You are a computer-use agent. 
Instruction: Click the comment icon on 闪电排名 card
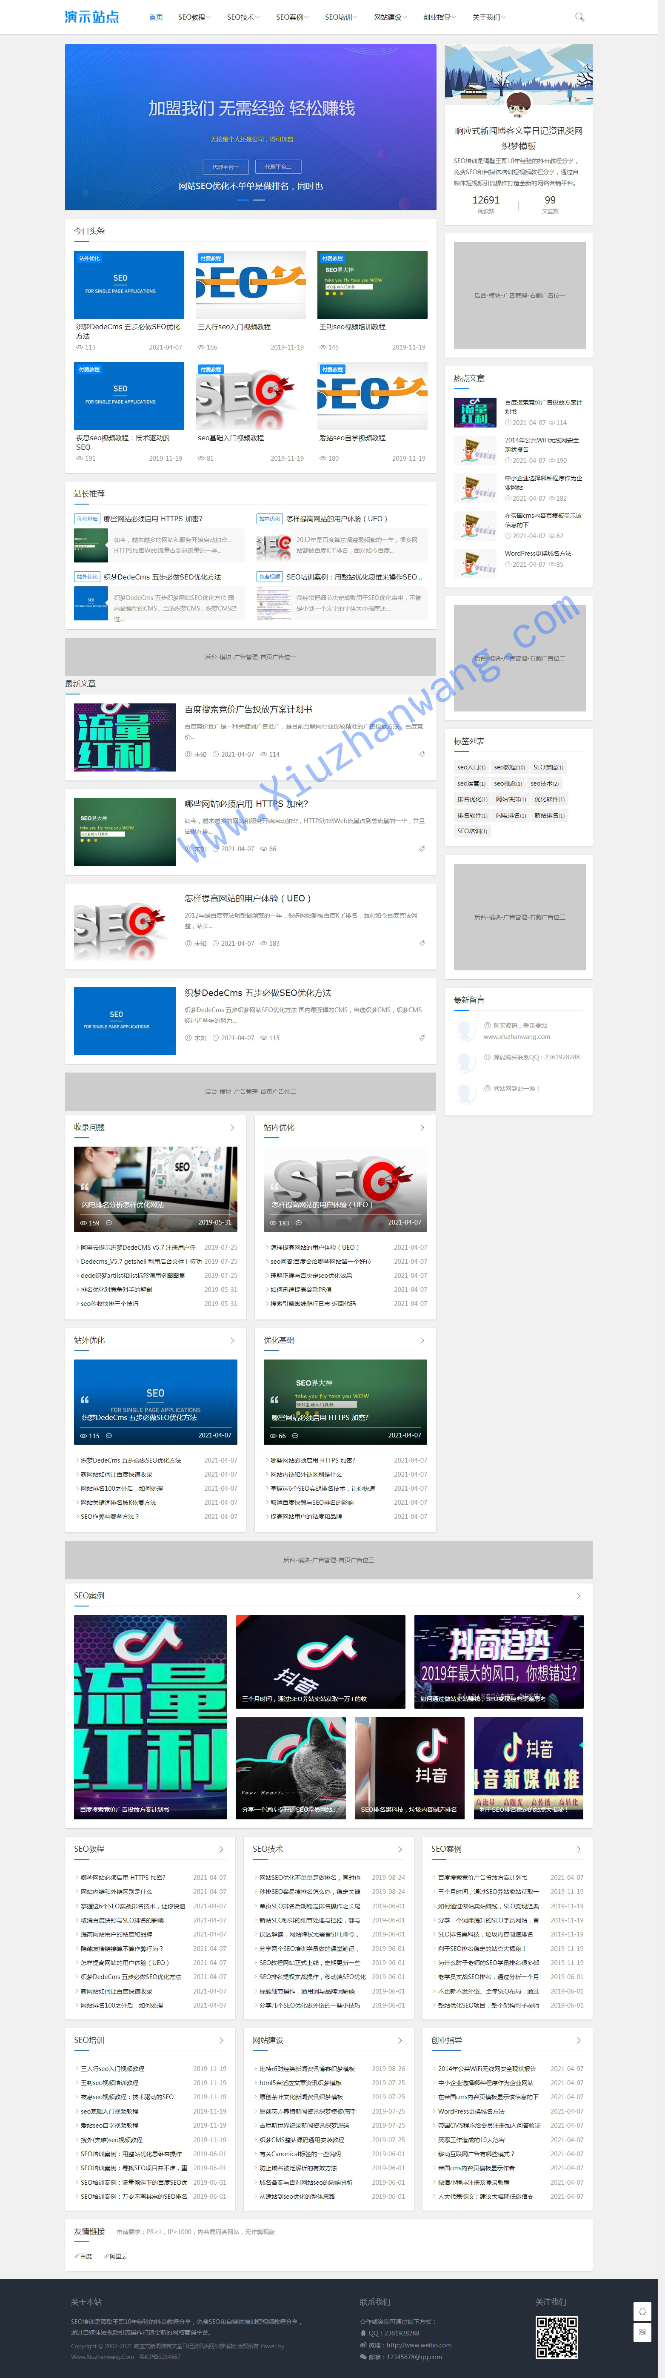[x=109, y=1223]
